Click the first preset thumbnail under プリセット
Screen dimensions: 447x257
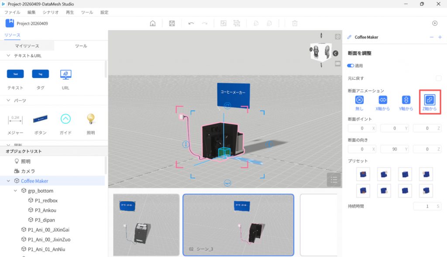click(363, 174)
